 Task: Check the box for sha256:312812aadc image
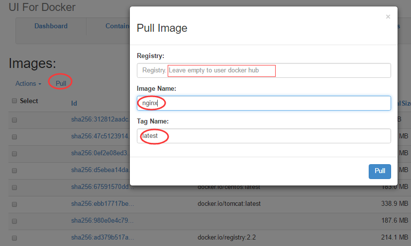[14, 120]
